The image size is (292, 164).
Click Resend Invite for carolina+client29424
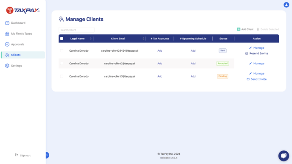pyautogui.click(x=257, y=53)
